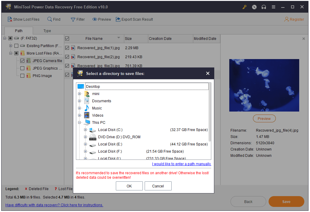Confirm the directory with OK
310x212 pixels.
tap(129, 186)
